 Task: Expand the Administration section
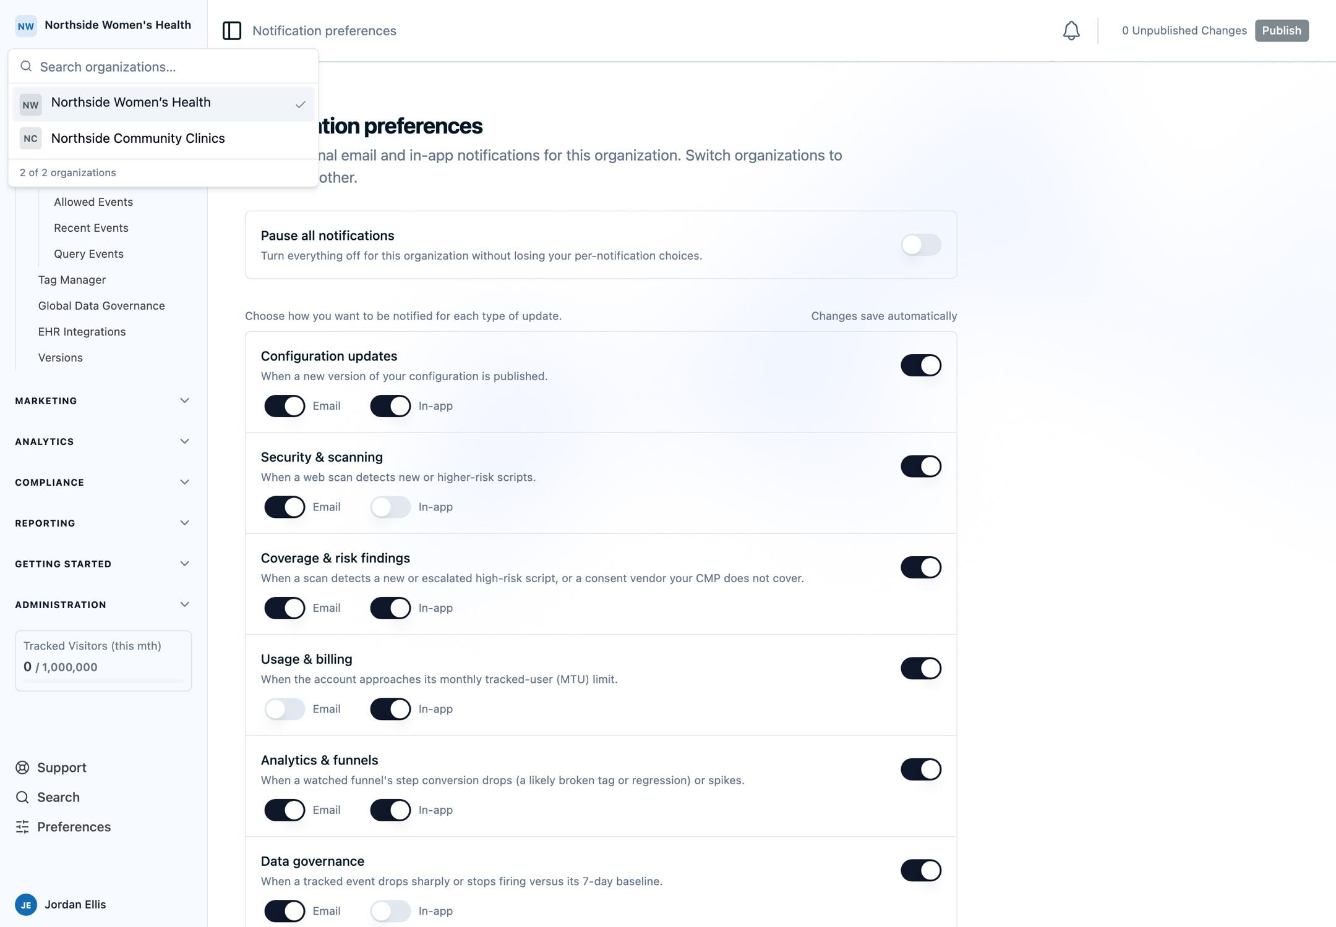[x=103, y=604]
